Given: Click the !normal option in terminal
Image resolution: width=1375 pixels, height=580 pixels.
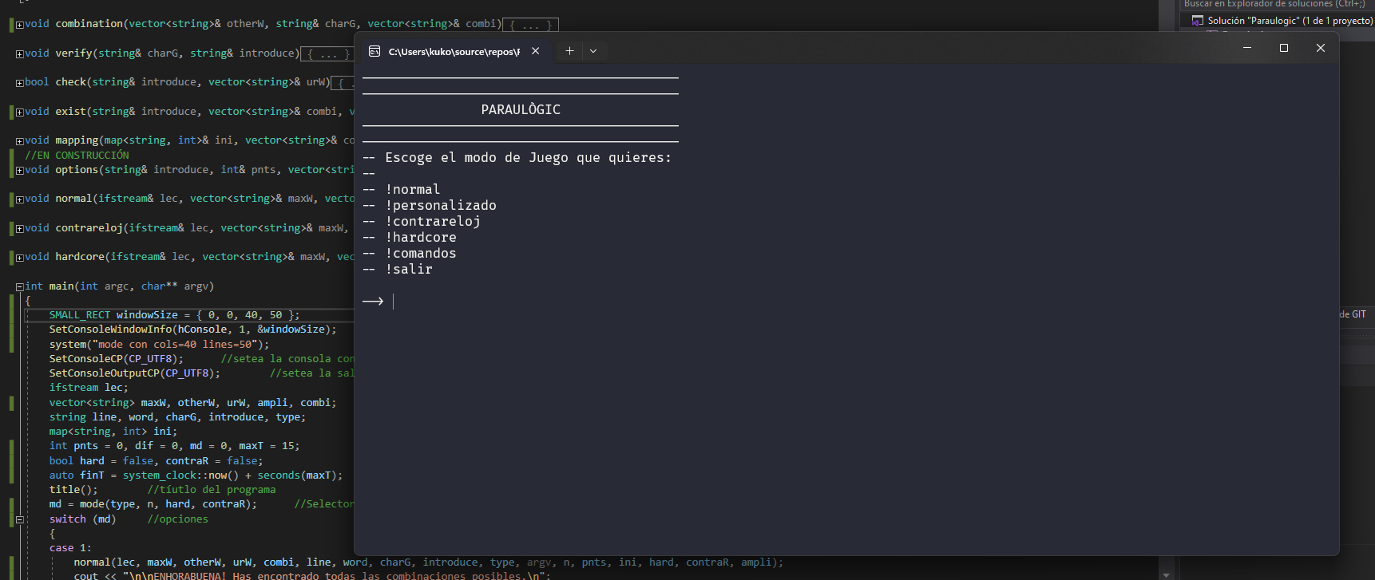Looking at the screenshot, I should click(413, 190).
